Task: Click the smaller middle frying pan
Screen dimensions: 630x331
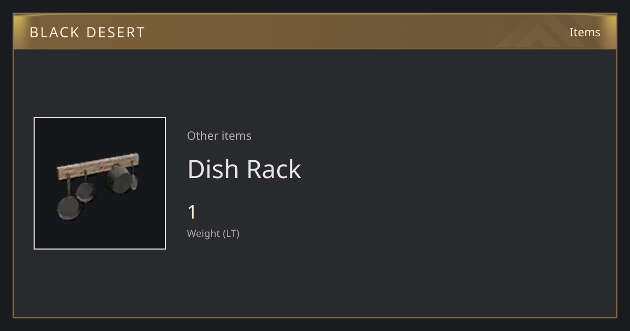Action: coord(86,191)
